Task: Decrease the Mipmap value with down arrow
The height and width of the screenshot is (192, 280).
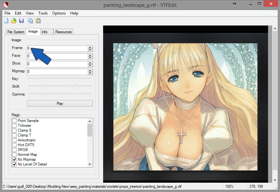Action: [90, 73]
